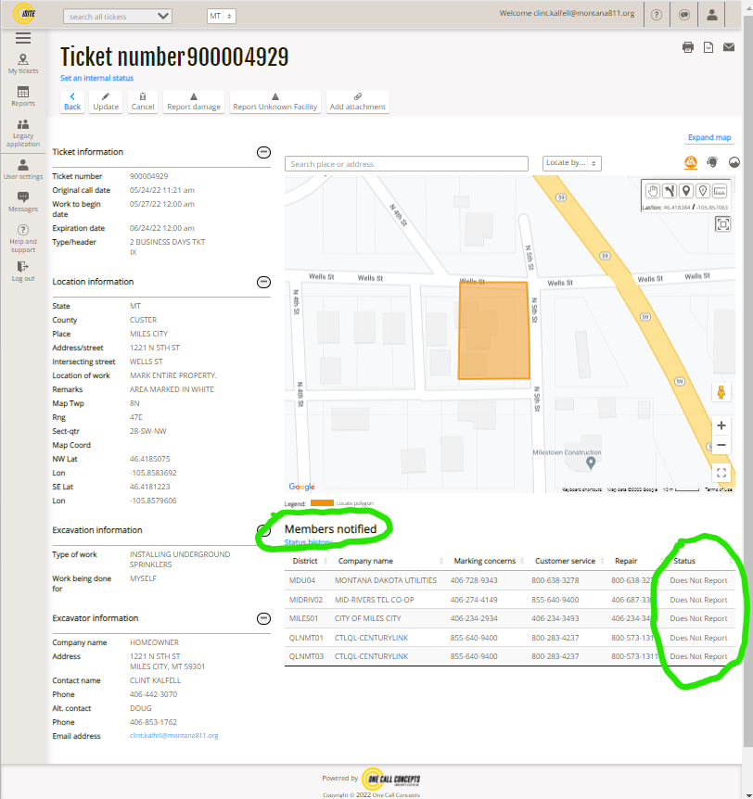Viewport: 753px width, 799px height.
Task: Click the Search place or address field
Action: coord(406,163)
